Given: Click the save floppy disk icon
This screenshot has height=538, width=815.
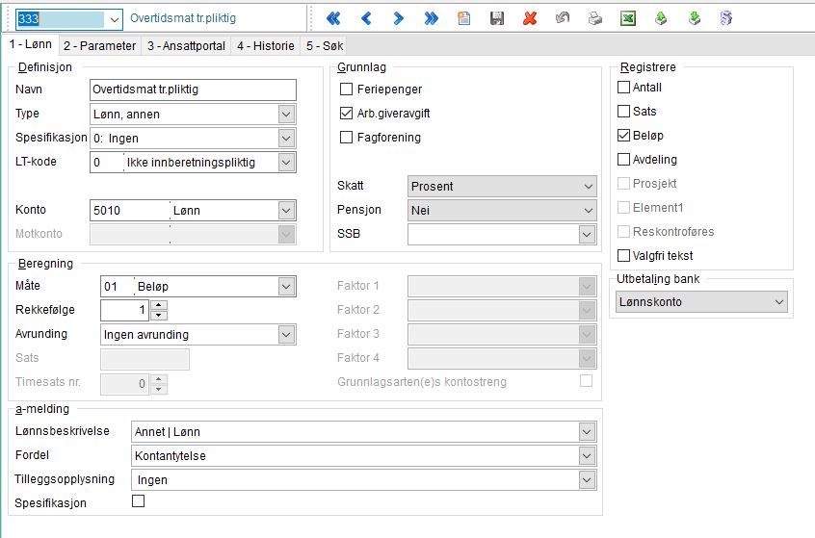Looking at the screenshot, I should (x=497, y=18).
